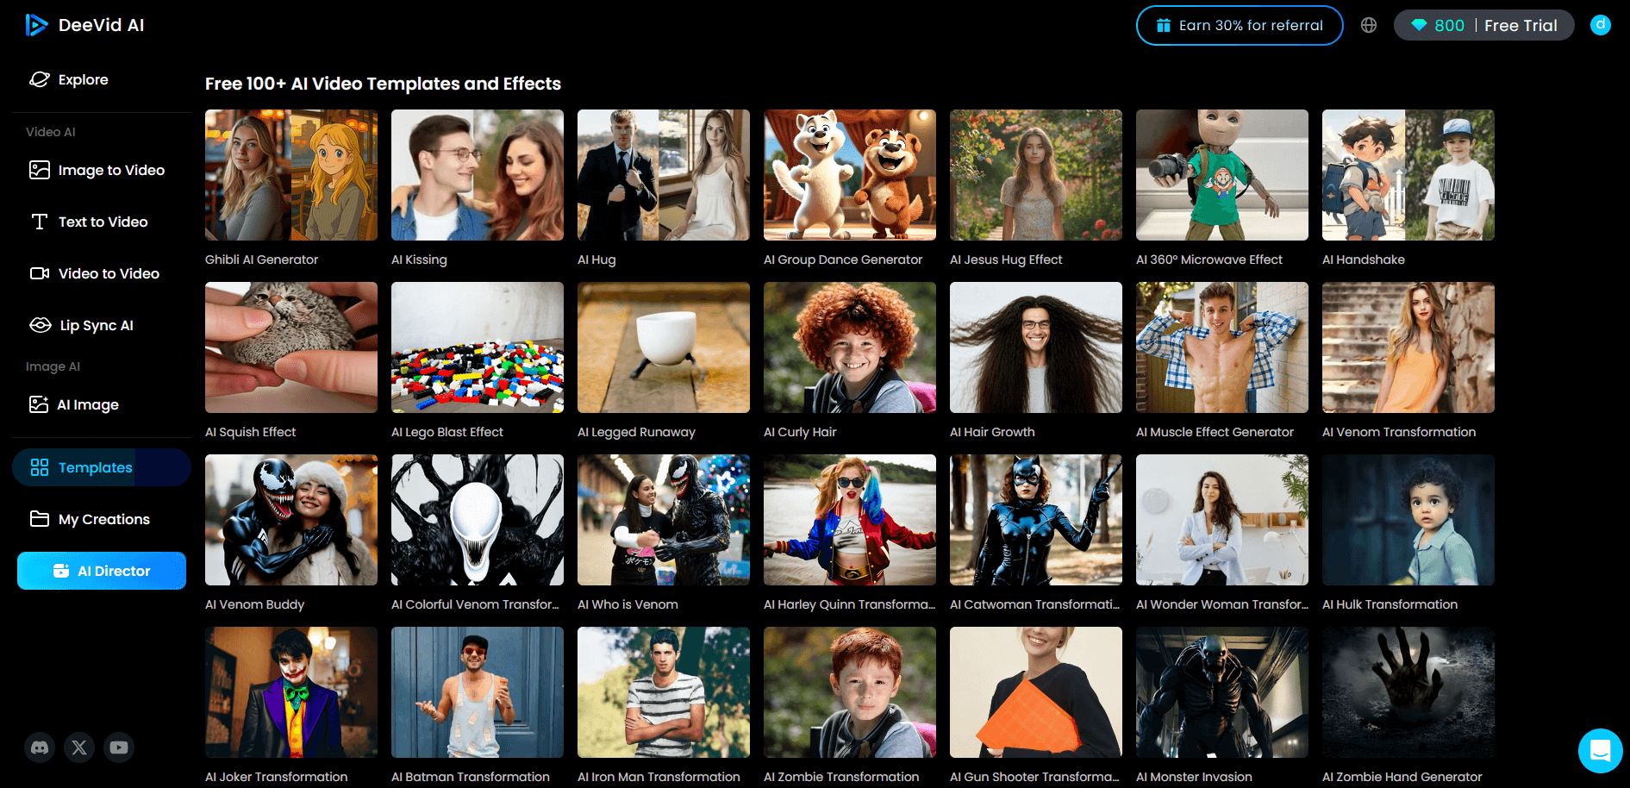
Task: Click Earn 30% for referral button
Action: coord(1239,25)
